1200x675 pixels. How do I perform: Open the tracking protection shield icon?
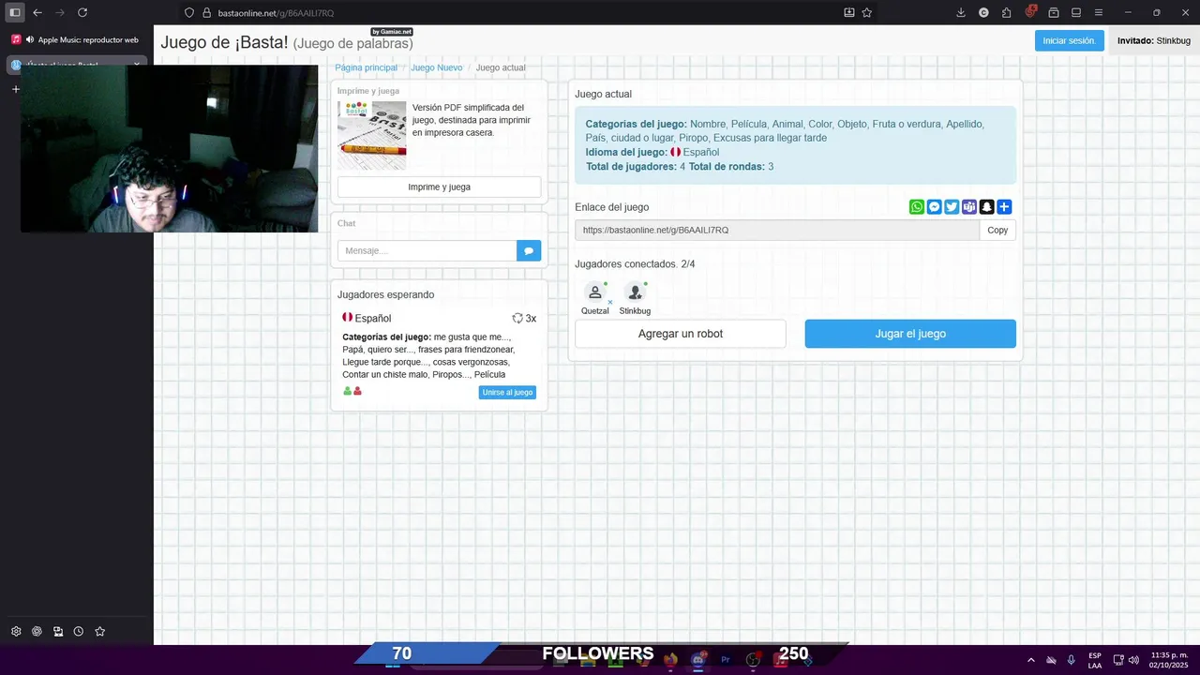click(189, 13)
